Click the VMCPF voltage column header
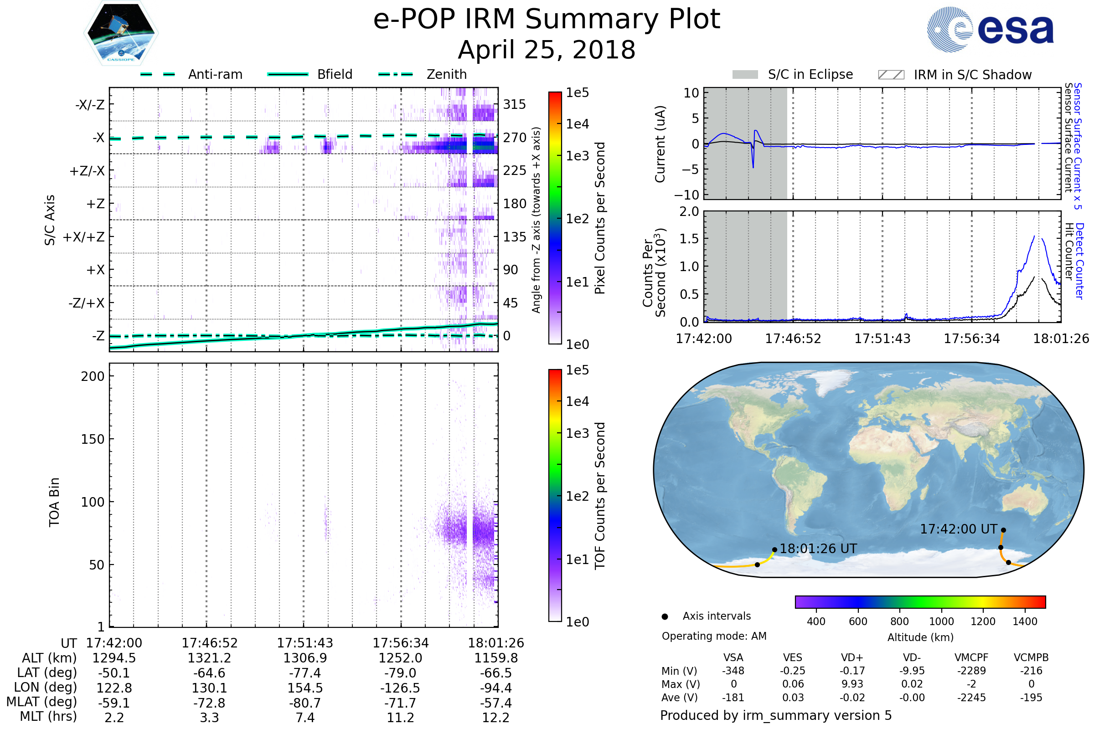The width and height of the screenshot is (1094, 729). pos(971,657)
